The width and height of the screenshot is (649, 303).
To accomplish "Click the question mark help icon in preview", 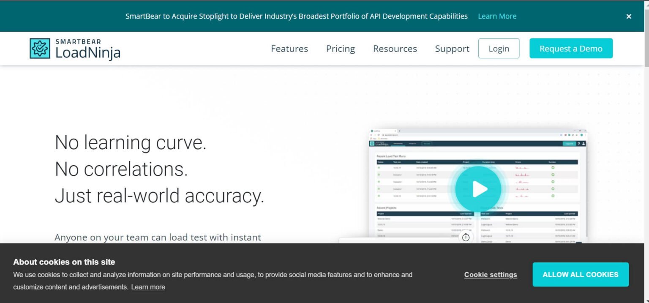I will tap(579, 144).
